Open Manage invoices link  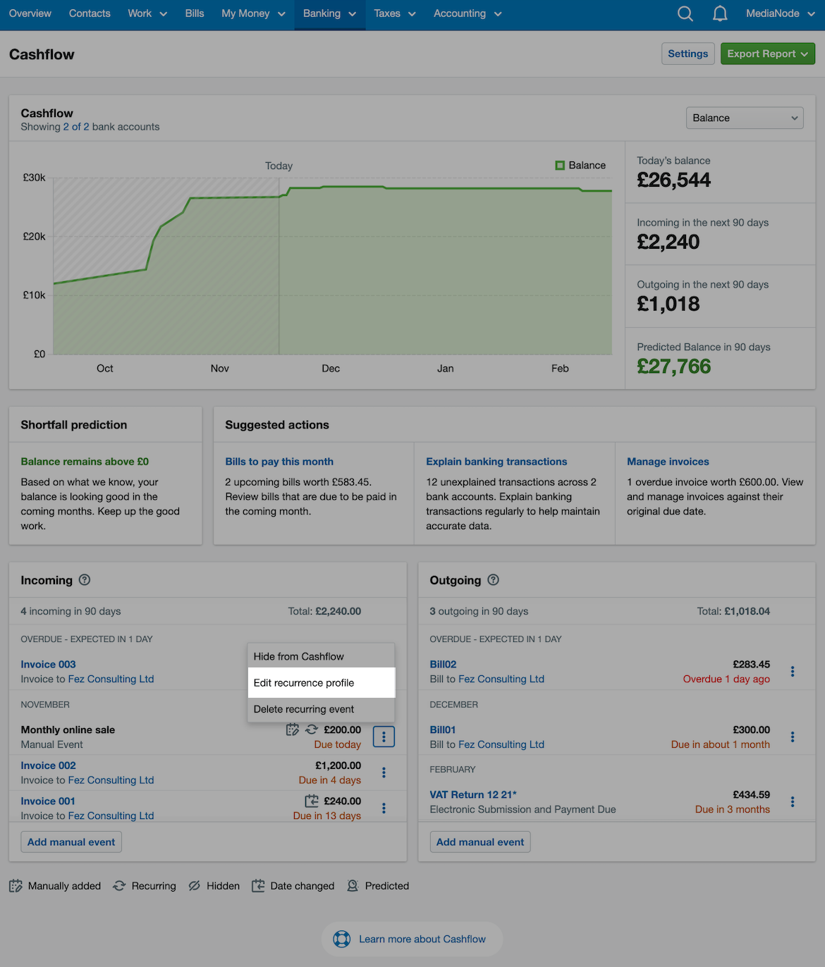click(668, 462)
